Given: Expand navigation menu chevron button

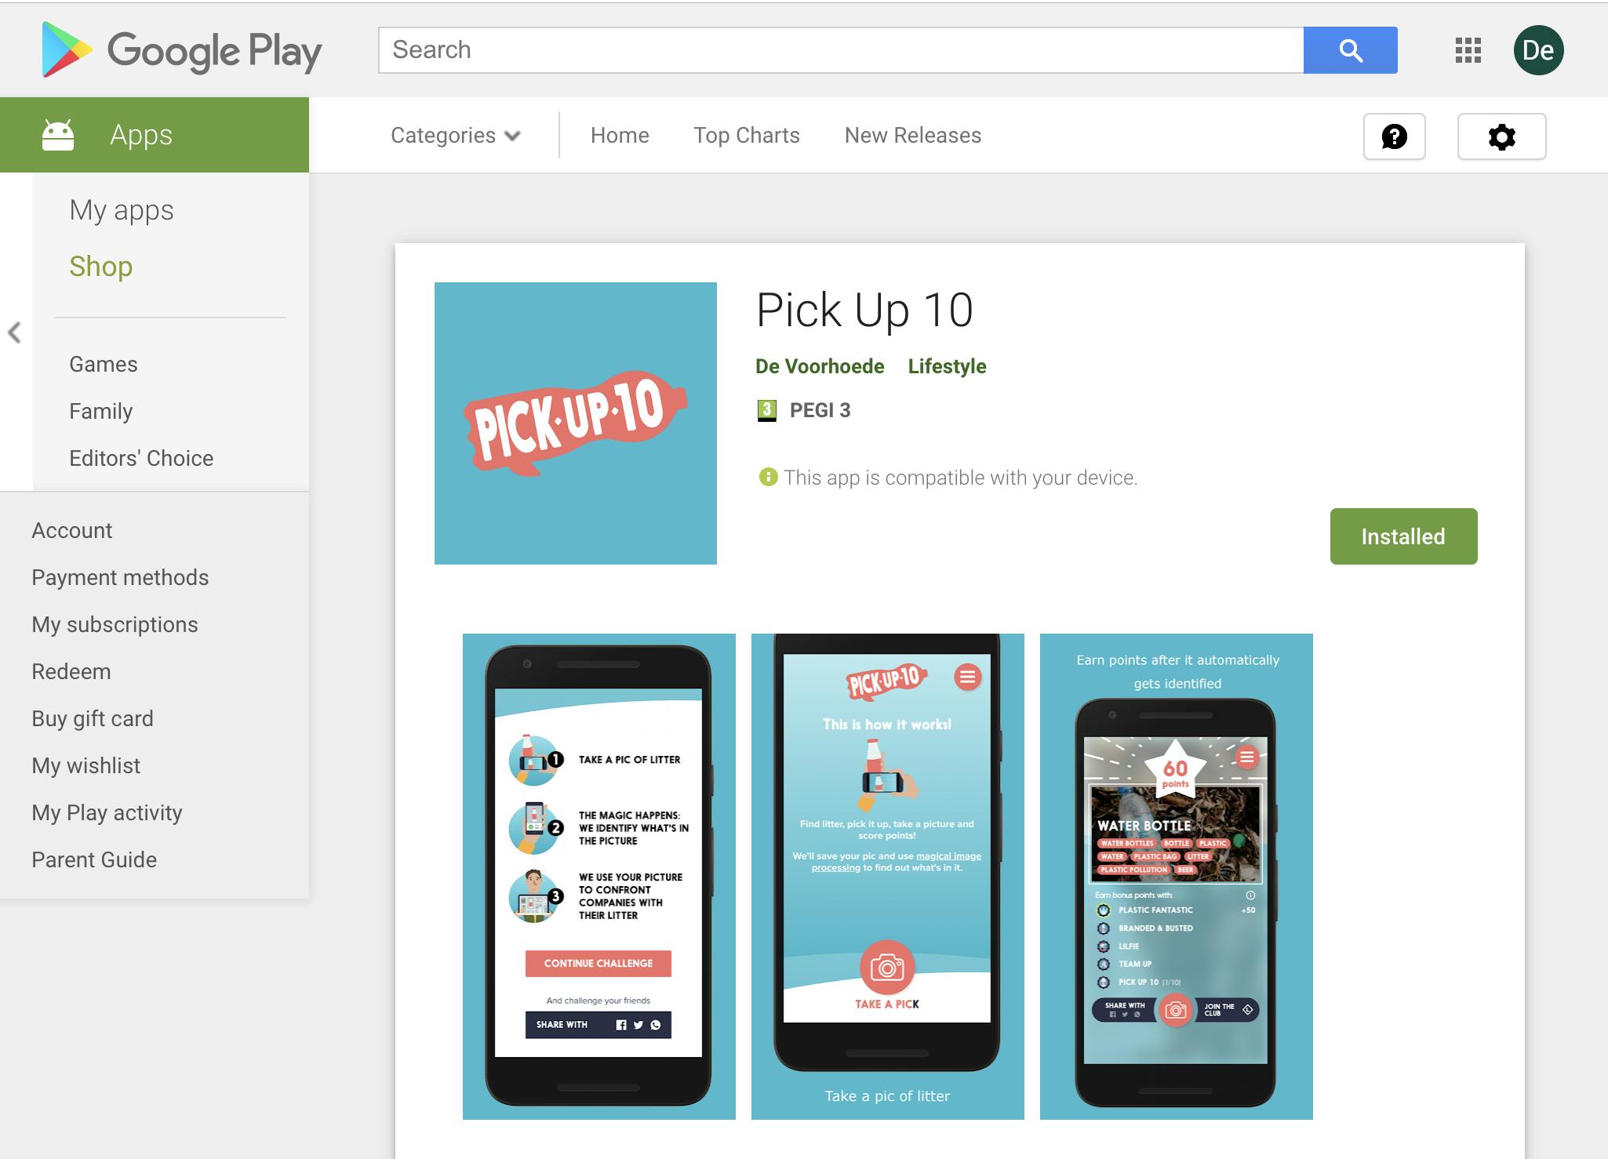Looking at the screenshot, I should pyautogui.click(x=15, y=331).
